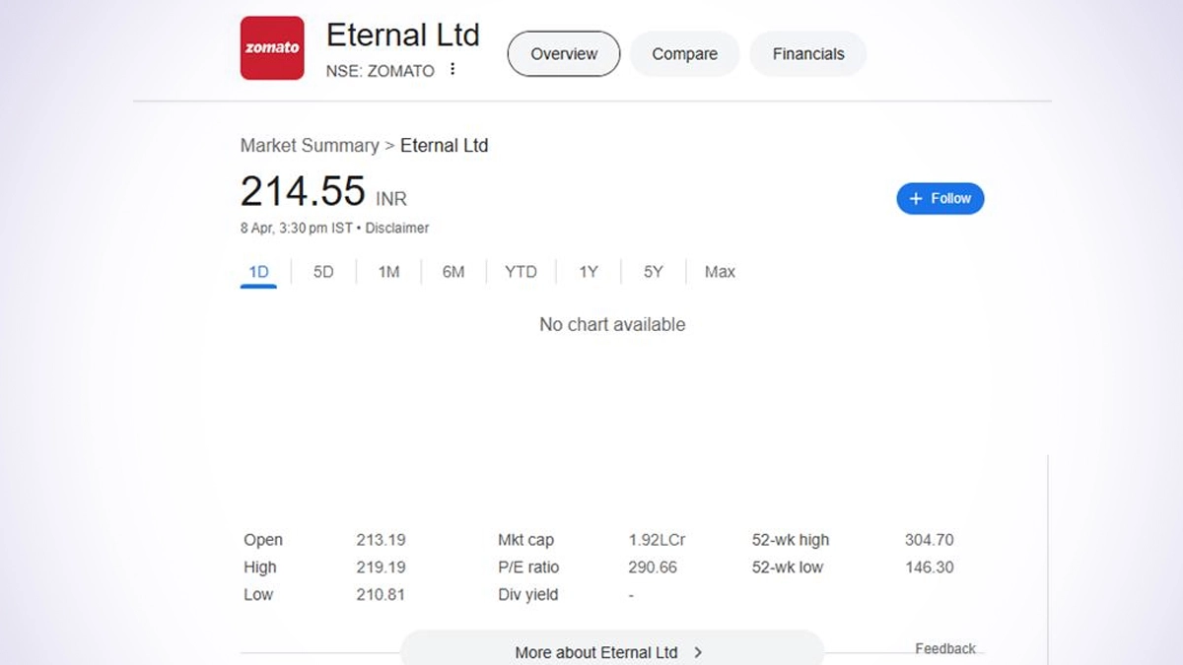Image resolution: width=1183 pixels, height=665 pixels.
Task: Open the Market Summary breadcrumb link
Action: coord(310,146)
